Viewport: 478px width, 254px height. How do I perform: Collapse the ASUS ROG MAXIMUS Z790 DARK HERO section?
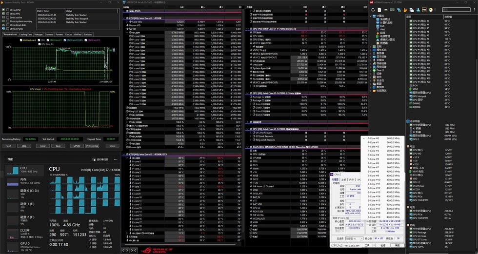(247, 147)
